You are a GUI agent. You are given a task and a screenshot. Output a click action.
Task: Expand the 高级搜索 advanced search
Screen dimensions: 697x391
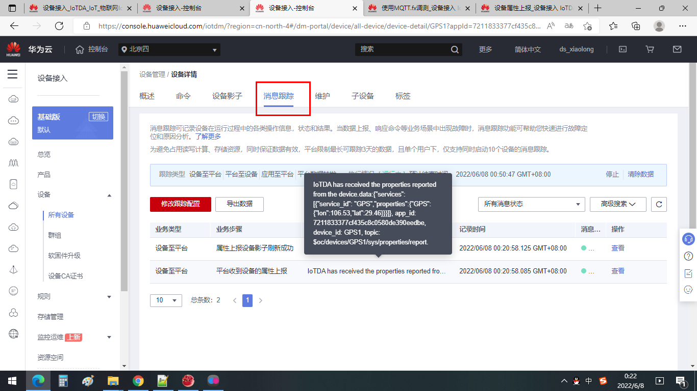(618, 204)
